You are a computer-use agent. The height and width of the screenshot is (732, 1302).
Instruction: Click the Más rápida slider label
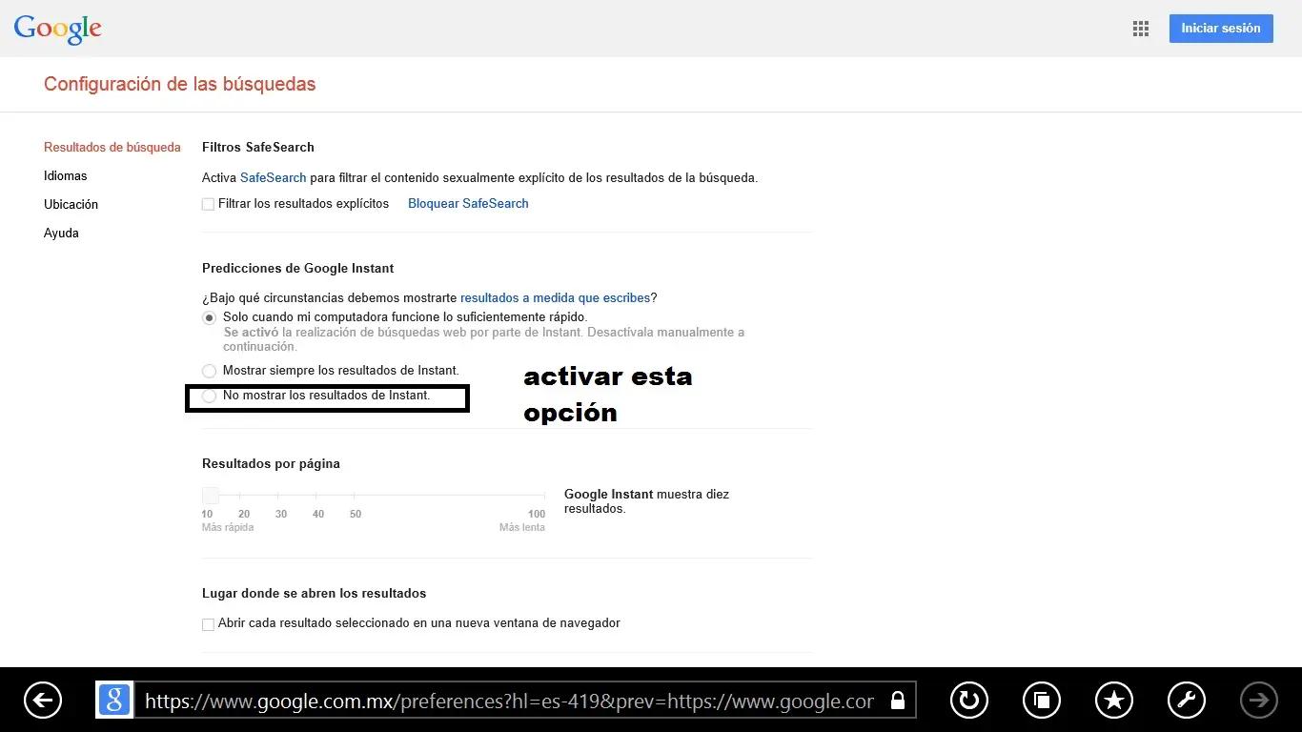228,527
